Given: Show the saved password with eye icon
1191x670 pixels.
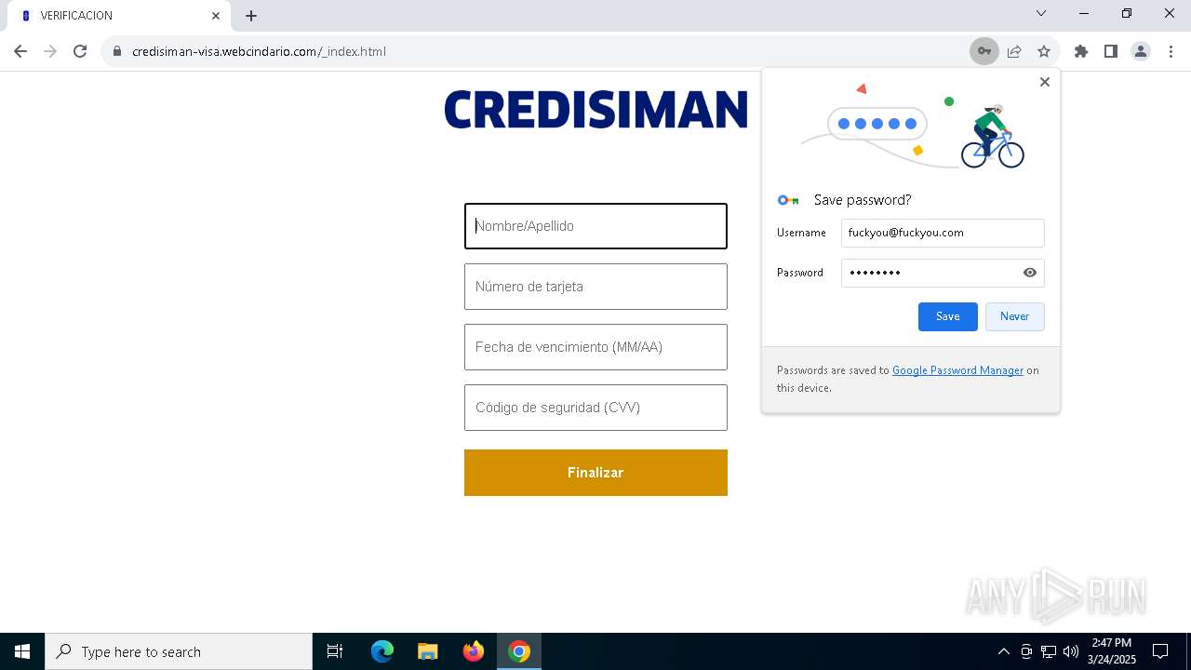Looking at the screenshot, I should pyautogui.click(x=1030, y=273).
